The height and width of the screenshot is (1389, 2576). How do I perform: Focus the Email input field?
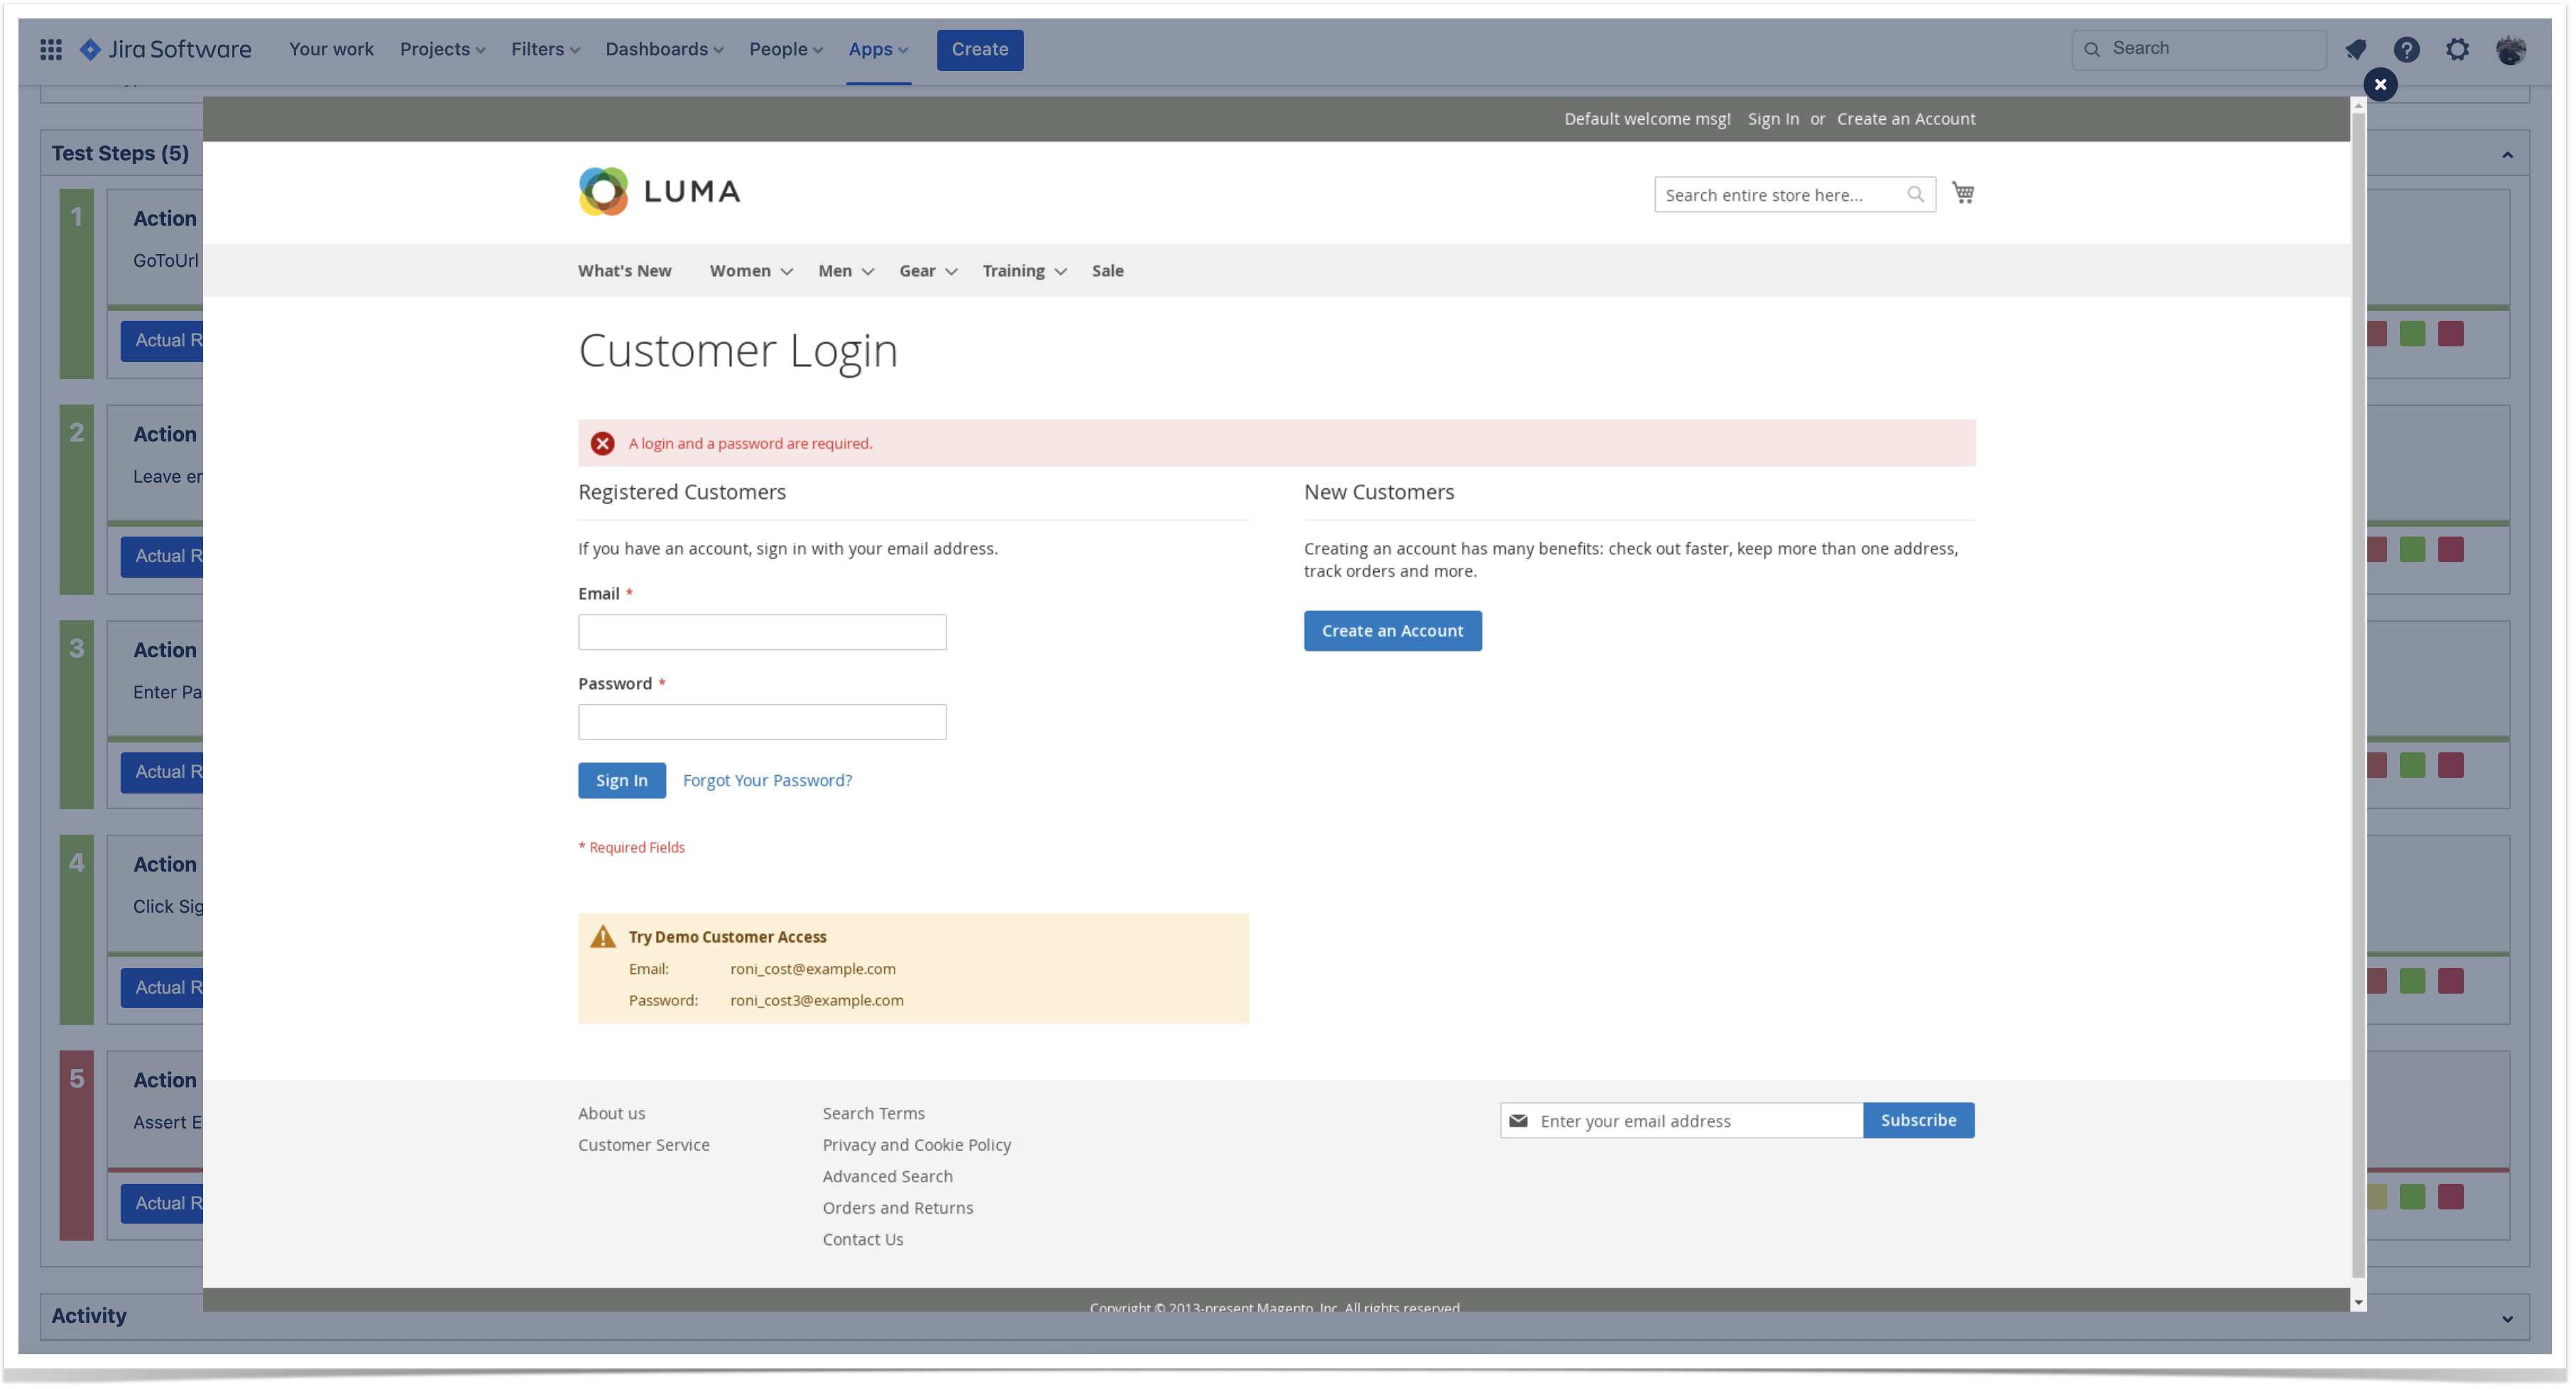click(x=761, y=632)
